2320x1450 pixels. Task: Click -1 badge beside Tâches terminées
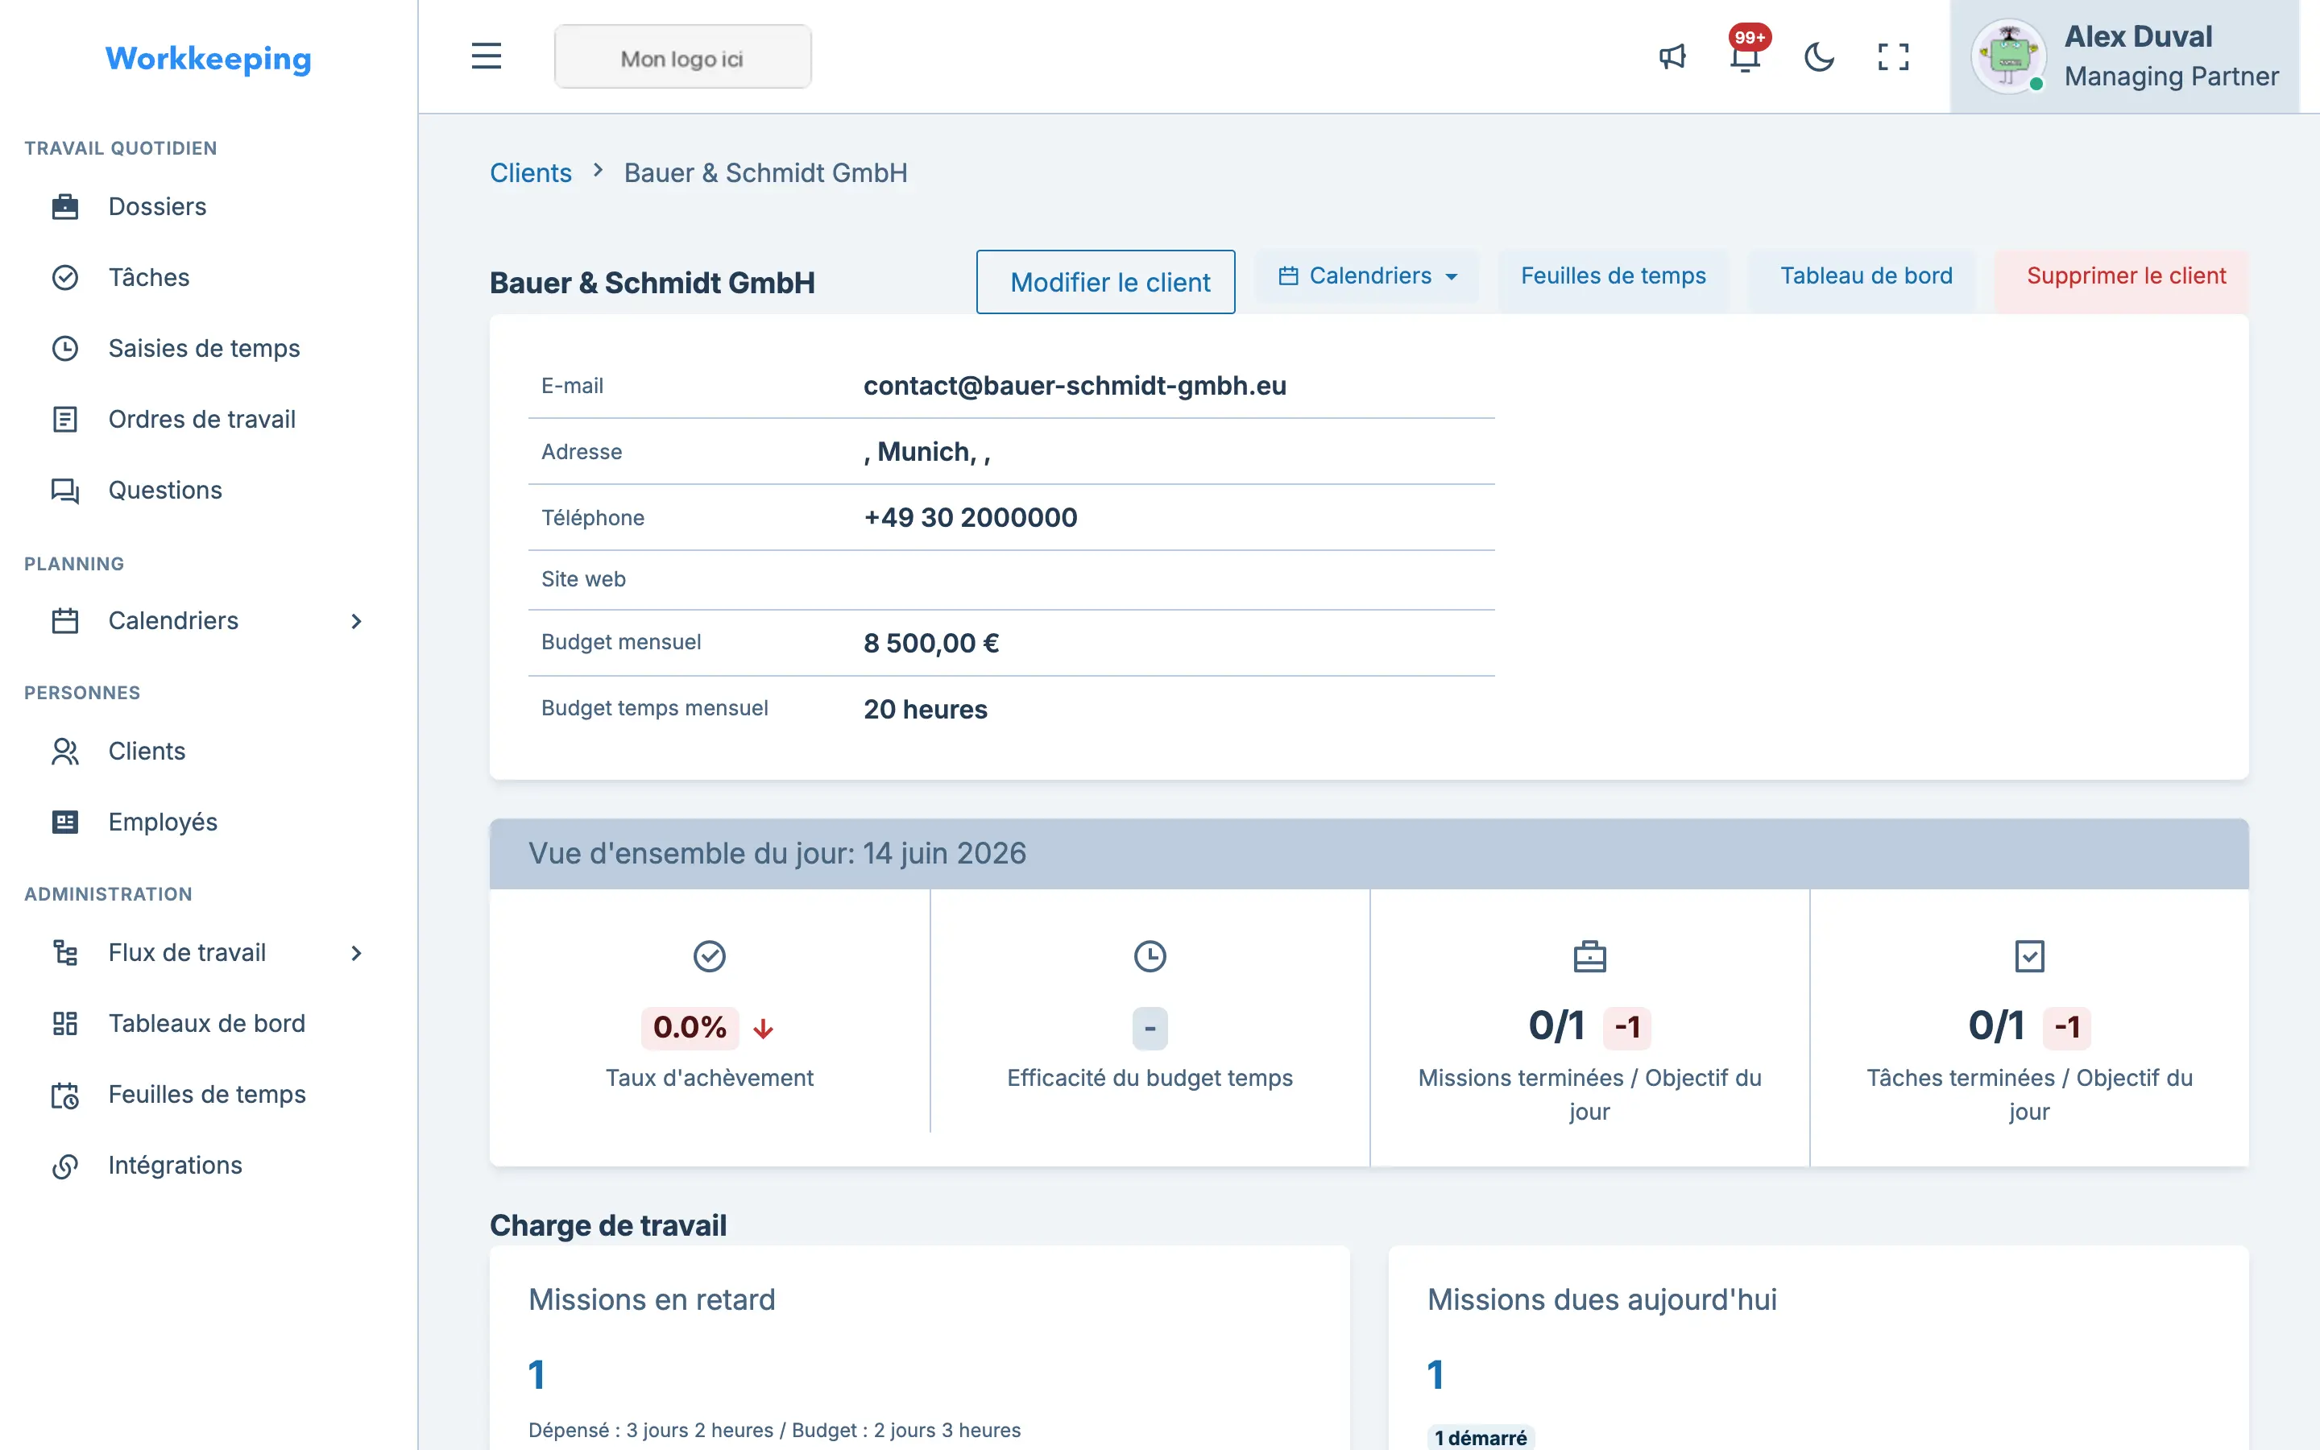(x=2067, y=1027)
